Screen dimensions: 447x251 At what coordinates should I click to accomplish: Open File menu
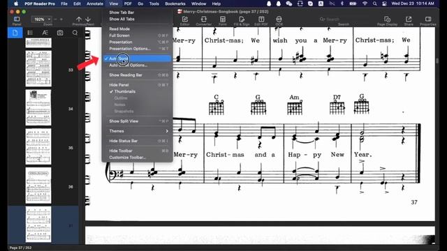(64, 3)
